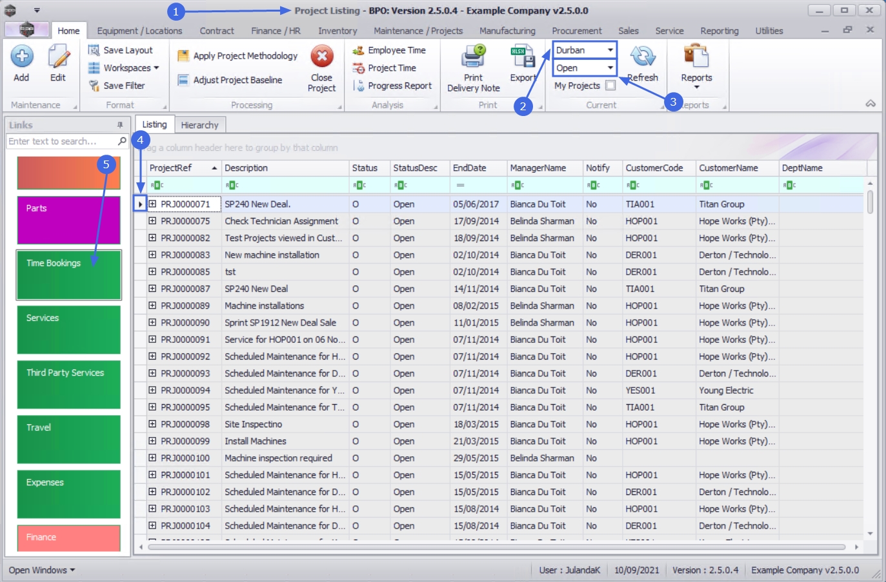Click the Time Bookings tile

(x=68, y=275)
